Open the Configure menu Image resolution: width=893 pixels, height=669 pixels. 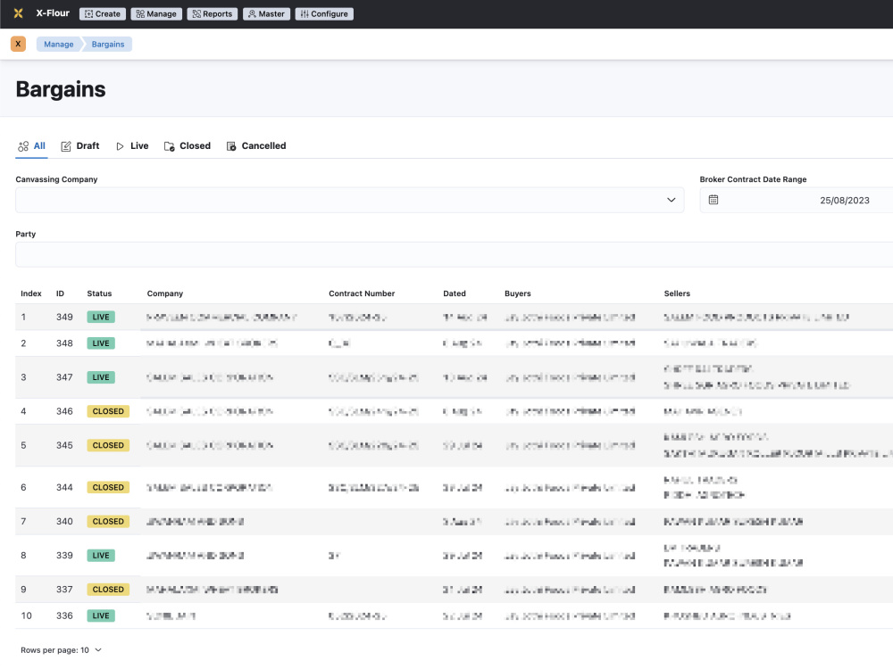coord(324,13)
